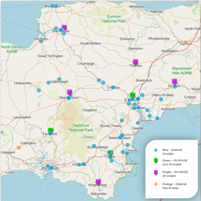The image size is (201, 201).
Task: Click orange circle icon in the legend
Action: (x=156, y=184)
